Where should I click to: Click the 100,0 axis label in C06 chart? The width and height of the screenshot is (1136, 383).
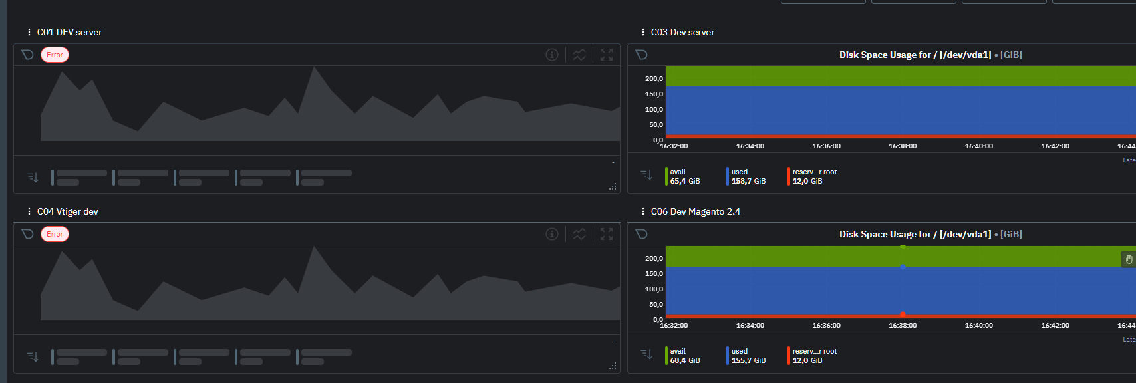654,289
